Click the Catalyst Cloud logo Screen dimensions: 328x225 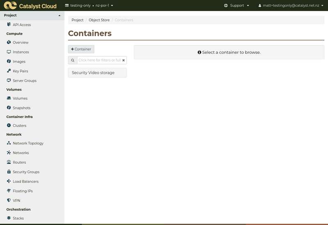pos(30,5)
